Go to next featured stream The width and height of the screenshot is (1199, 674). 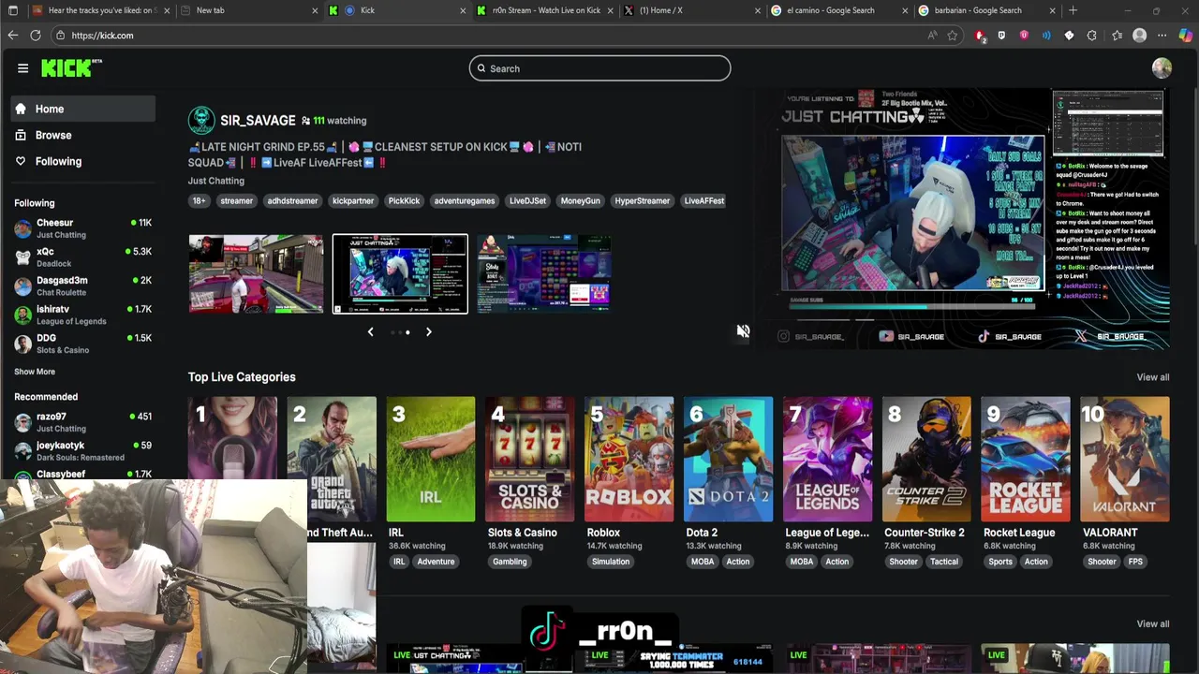[x=428, y=331]
